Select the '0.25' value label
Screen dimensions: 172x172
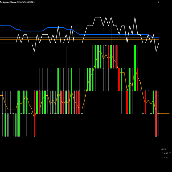click(x=163, y=149)
